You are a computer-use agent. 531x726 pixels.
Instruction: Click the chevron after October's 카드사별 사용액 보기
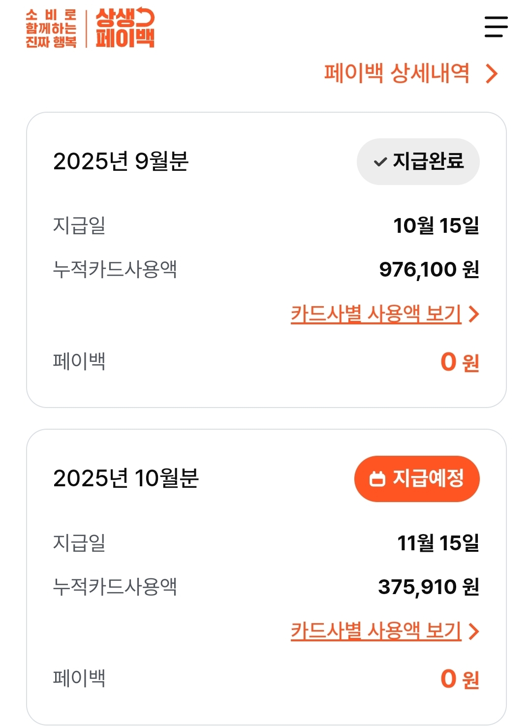coord(473,631)
